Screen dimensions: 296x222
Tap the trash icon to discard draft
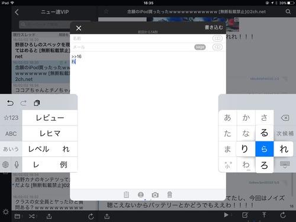(169, 195)
